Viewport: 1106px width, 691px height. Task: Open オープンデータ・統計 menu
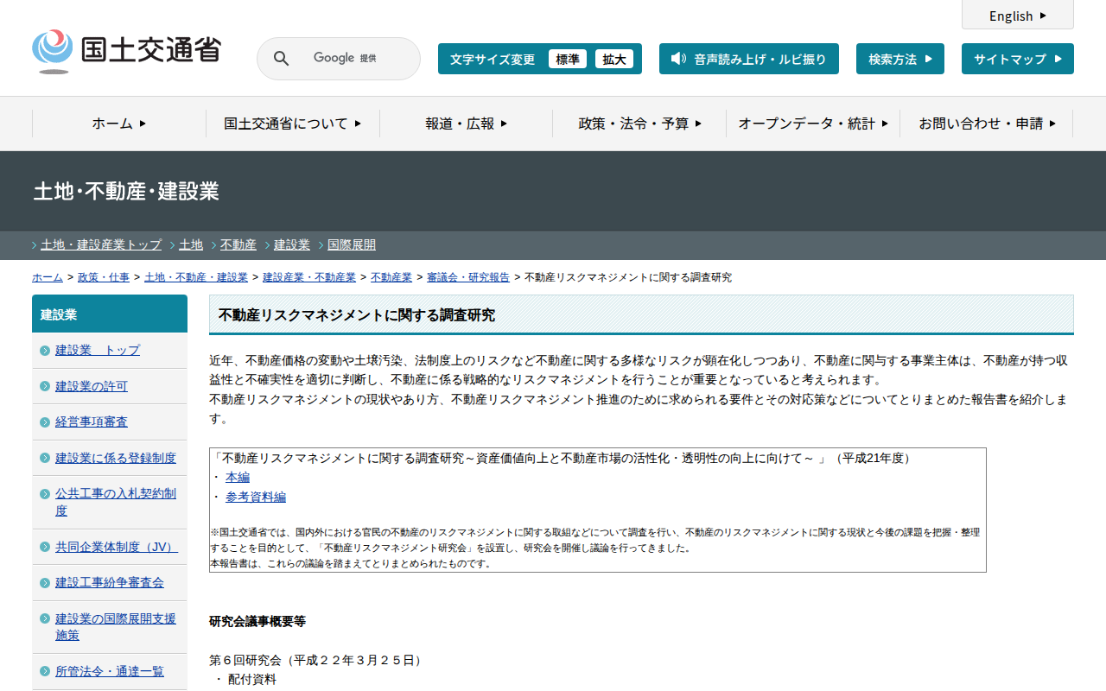[x=813, y=124]
